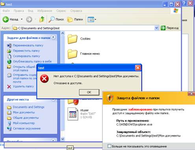Screen dimensions: 195x150
Task: Click the green Back arrow button
Action: [x=6, y=20]
